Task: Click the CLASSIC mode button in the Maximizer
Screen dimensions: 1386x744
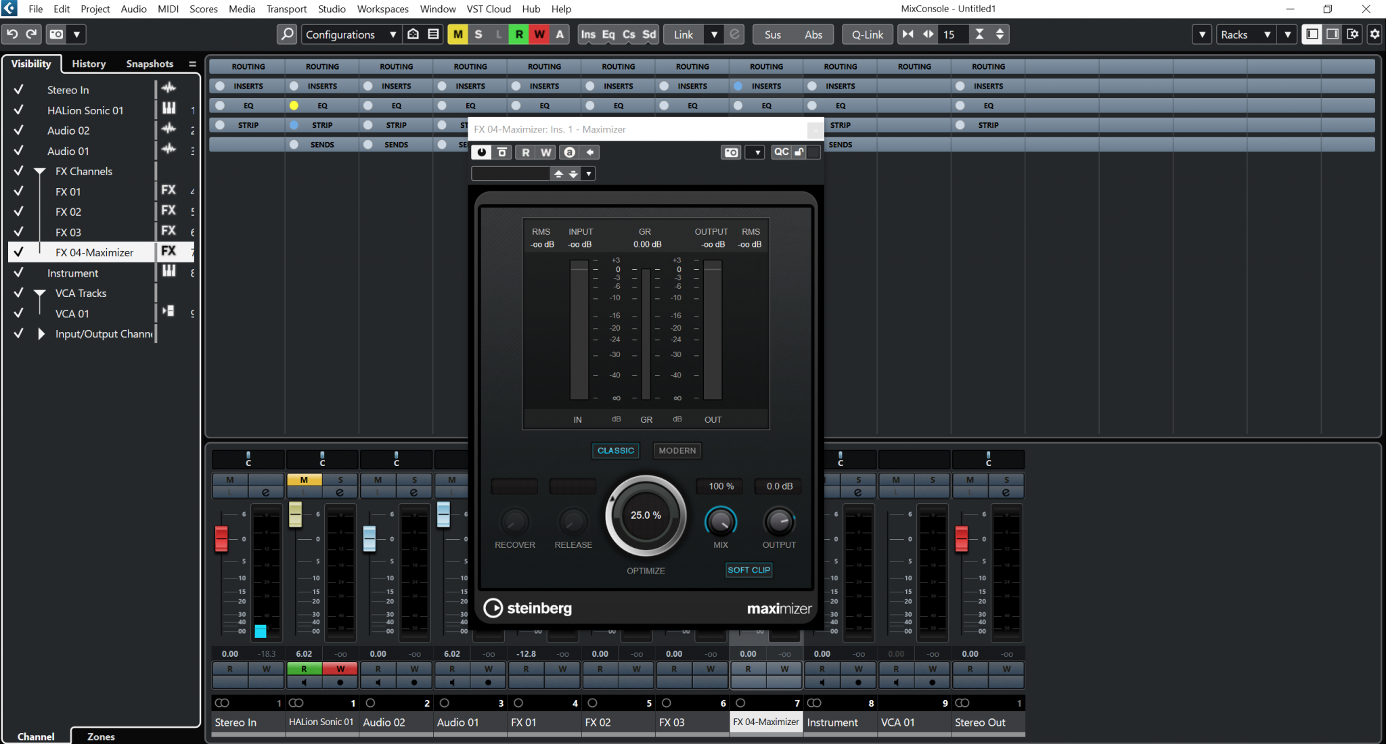Action: 615,450
